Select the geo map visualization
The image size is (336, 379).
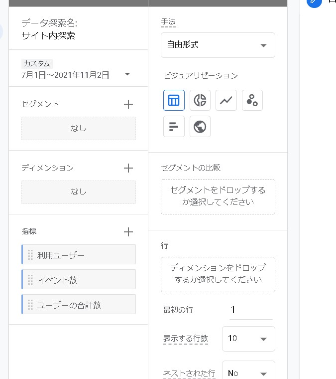[200, 127]
